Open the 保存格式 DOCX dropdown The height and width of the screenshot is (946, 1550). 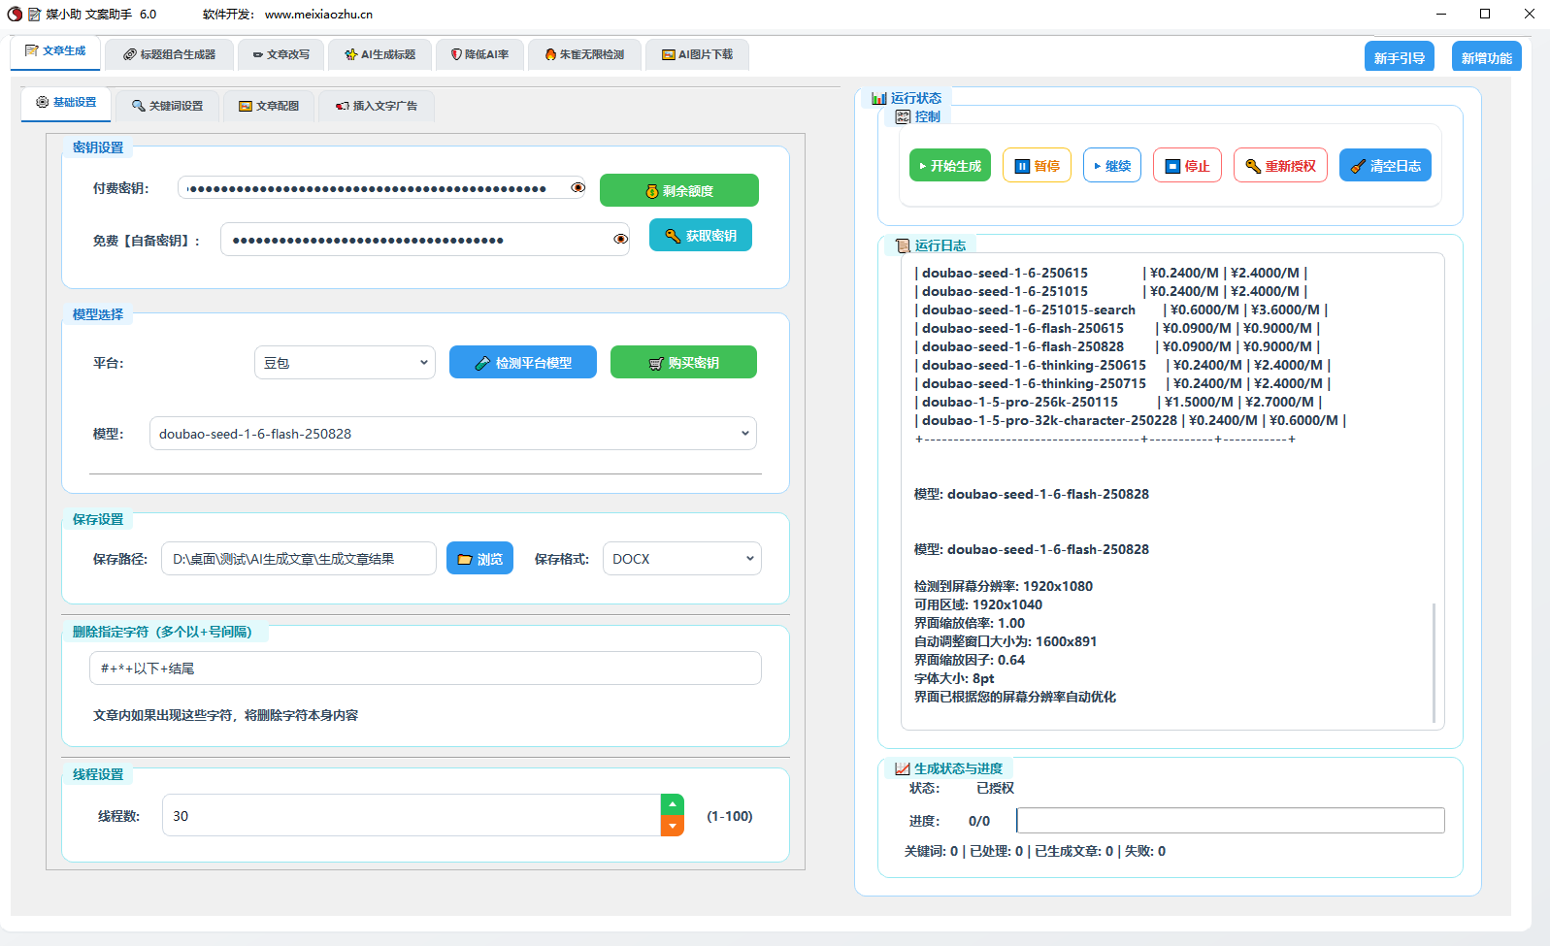[681, 559]
